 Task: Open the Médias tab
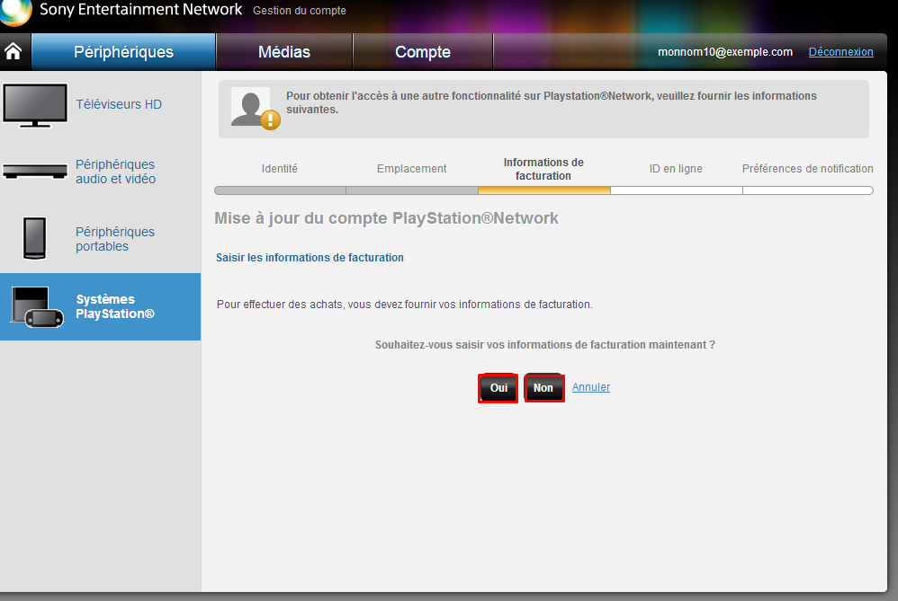[x=284, y=52]
